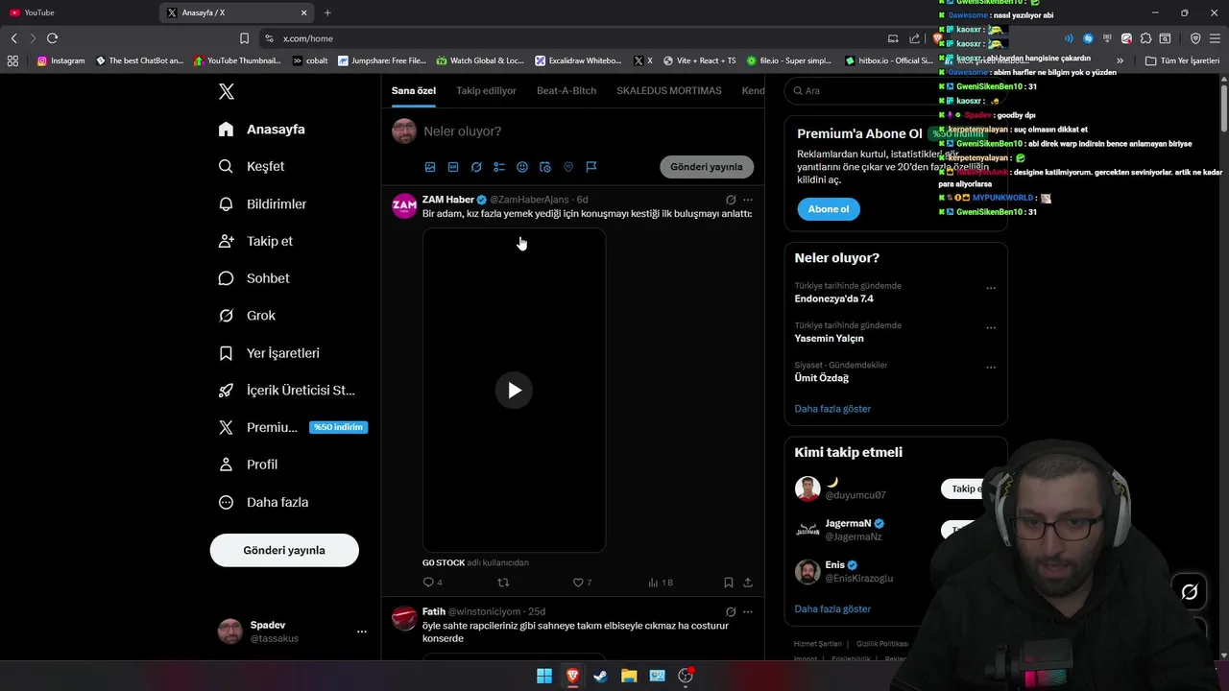Switch to the Sana özel tab
The width and height of the screenshot is (1229, 691).
414,90
